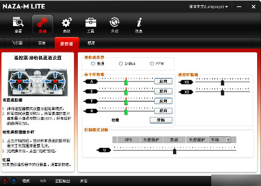
Task: Click the X1 slider thumb
Action: (222, 82)
